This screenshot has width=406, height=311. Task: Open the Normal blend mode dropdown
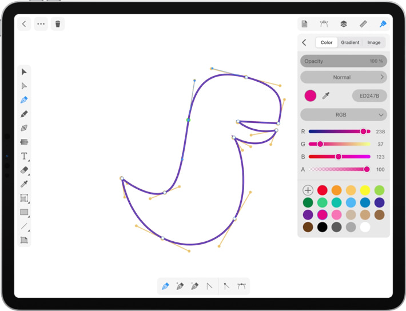[x=344, y=77]
